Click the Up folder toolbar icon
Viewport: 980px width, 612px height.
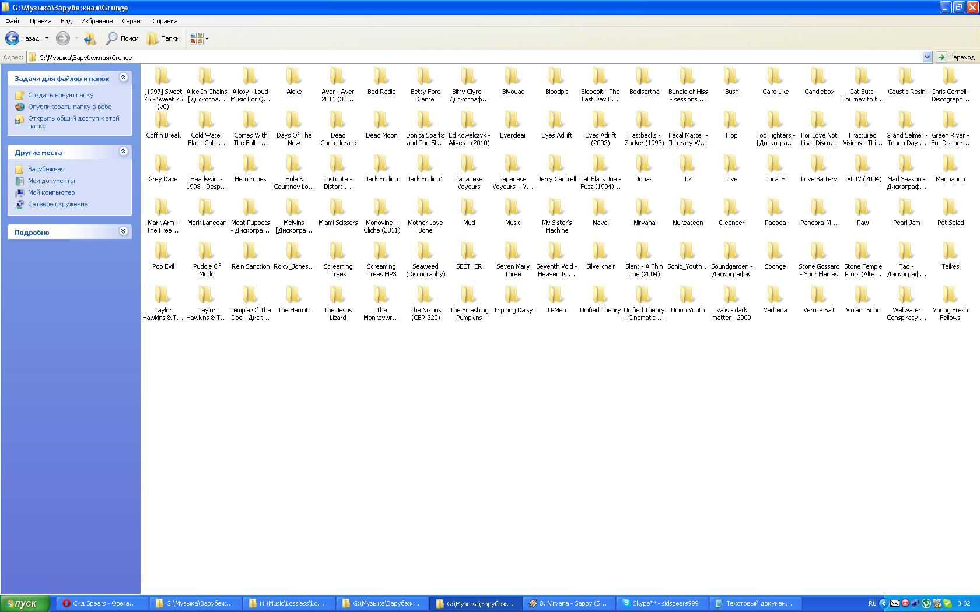click(x=89, y=38)
